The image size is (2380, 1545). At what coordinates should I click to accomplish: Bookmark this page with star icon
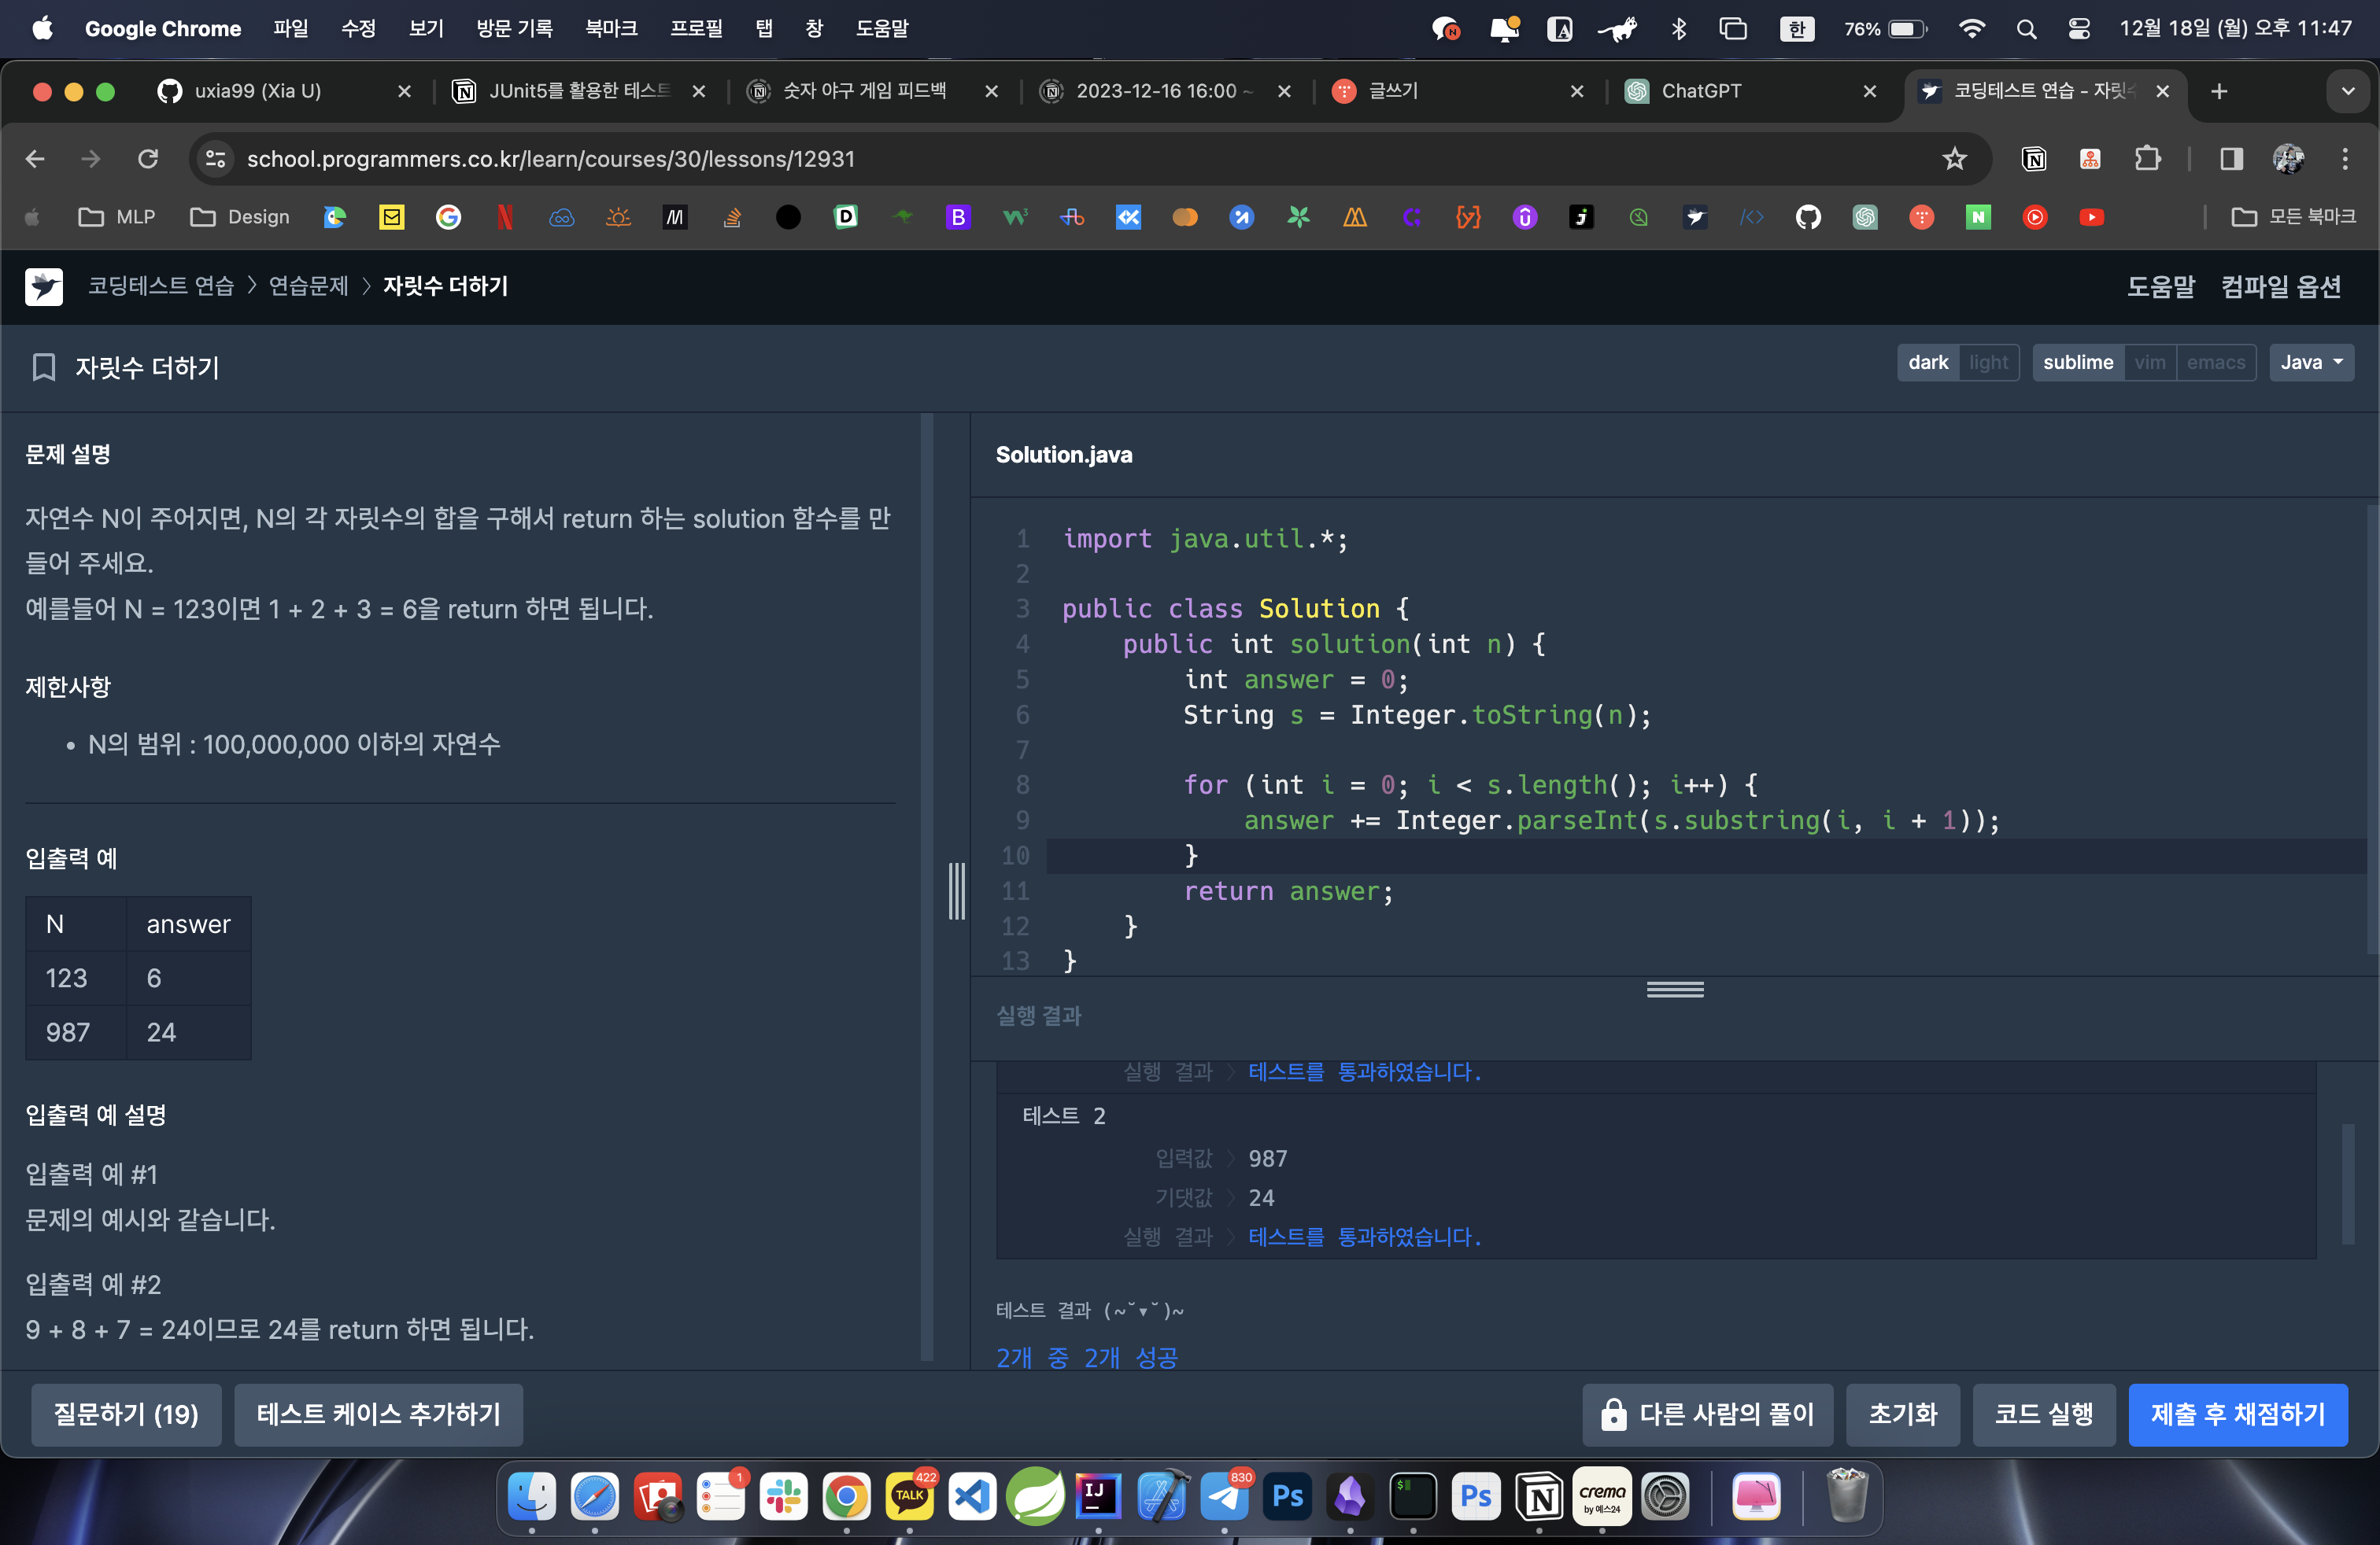click(1954, 159)
